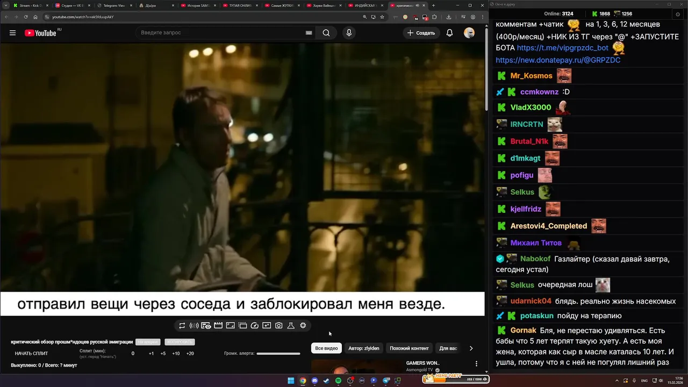Screen dimensions: 688x387
Task: Open YouTube notifications bell
Action: (x=449, y=33)
